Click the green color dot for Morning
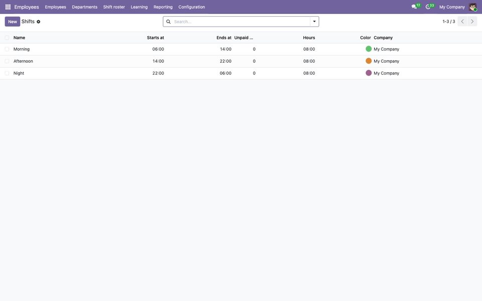Image resolution: width=482 pixels, height=301 pixels. click(369, 49)
